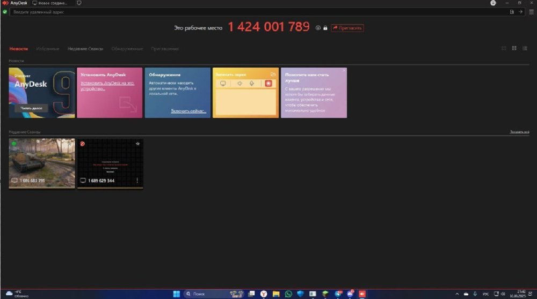
Task: Click the green connection status shield icon
Action: [5, 12]
